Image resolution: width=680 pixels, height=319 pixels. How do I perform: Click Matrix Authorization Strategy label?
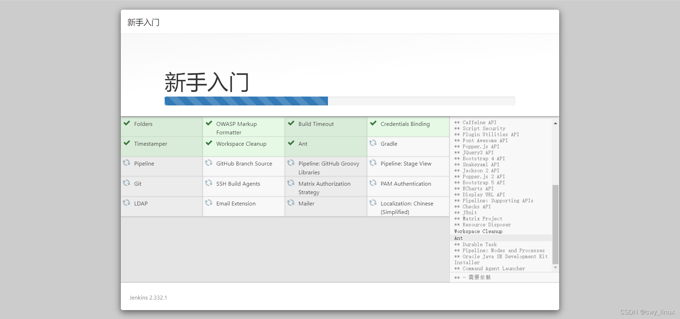[324, 188]
